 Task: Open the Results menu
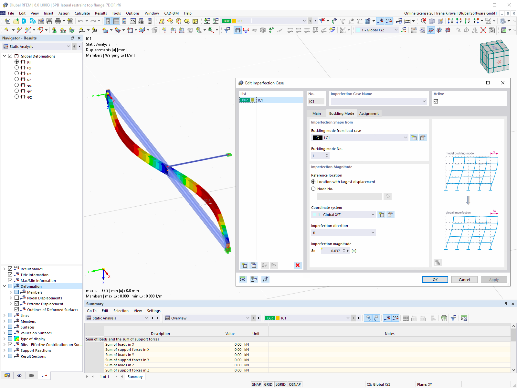click(101, 13)
